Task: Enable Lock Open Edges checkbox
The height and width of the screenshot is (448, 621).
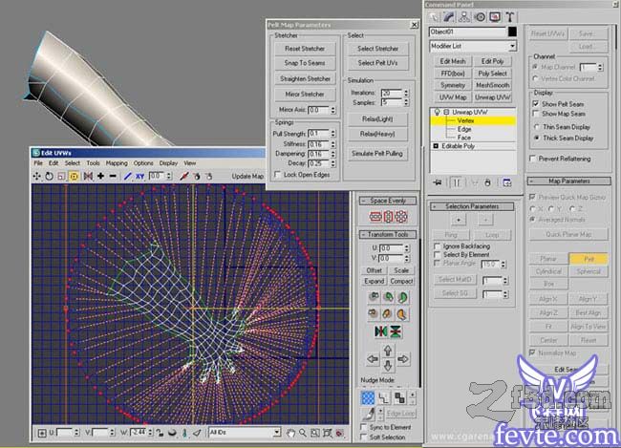Action: (278, 174)
